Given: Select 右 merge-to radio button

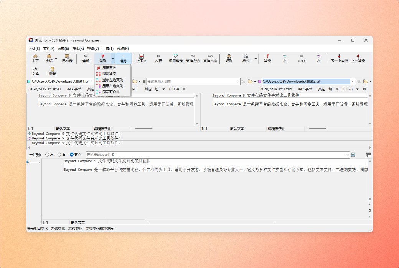Looking at the screenshot, I should tap(59, 154).
